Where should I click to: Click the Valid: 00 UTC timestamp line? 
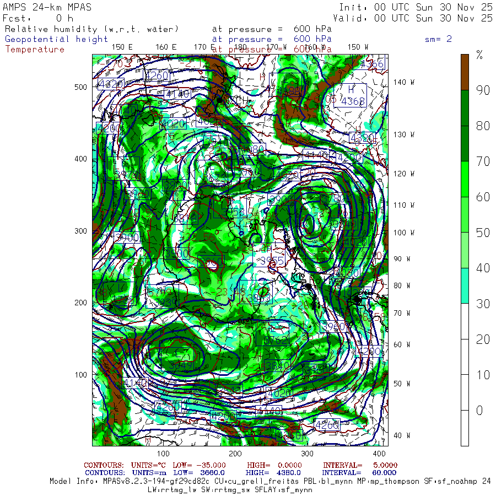coord(416,18)
